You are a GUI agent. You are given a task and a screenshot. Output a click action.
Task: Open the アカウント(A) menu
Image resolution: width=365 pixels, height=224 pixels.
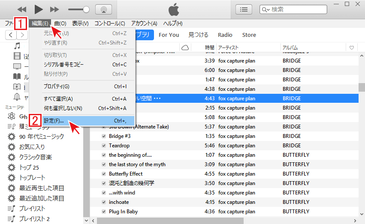(x=144, y=24)
